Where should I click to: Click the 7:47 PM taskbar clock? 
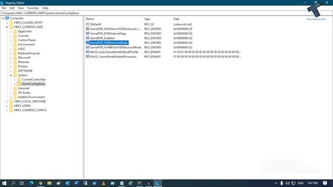point(312,183)
